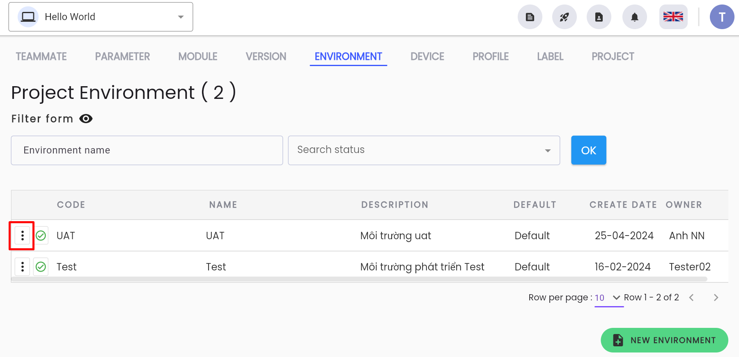This screenshot has height=357, width=739.
Task: Click the blue OK filter button
Action: pos(589,150)
